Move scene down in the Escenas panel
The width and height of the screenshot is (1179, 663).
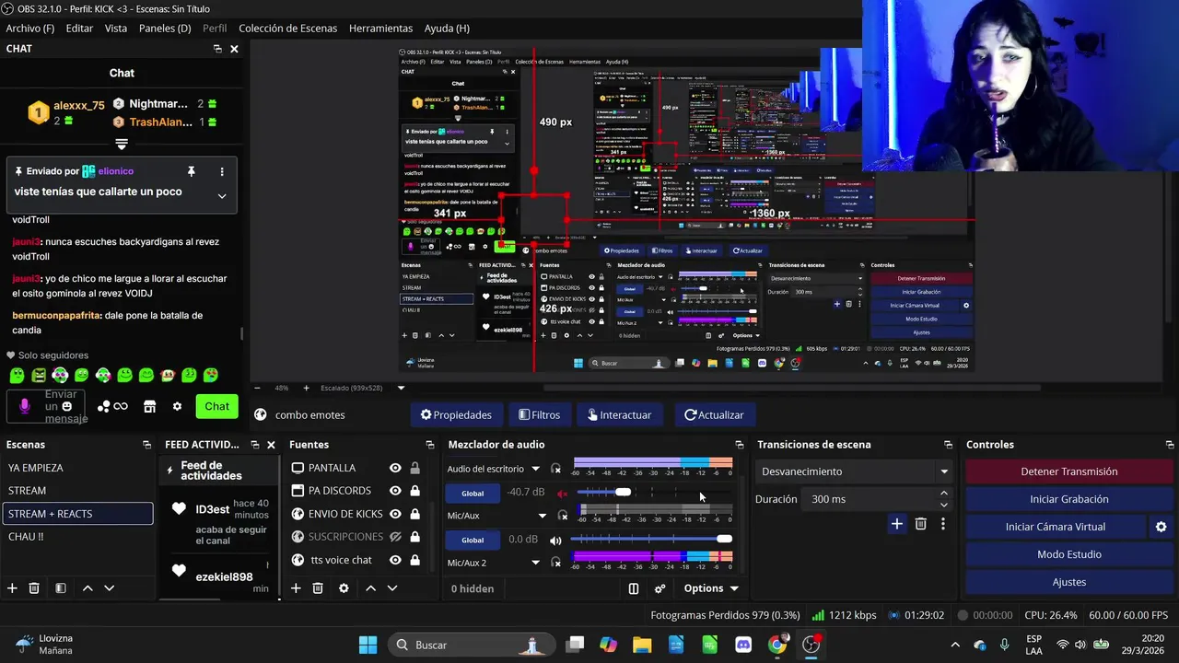coord(109,587)
